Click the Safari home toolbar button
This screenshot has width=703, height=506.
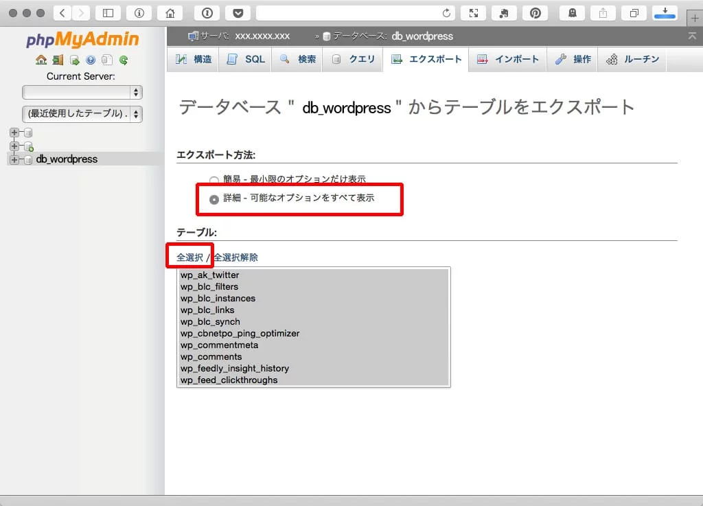pos(170,13)
